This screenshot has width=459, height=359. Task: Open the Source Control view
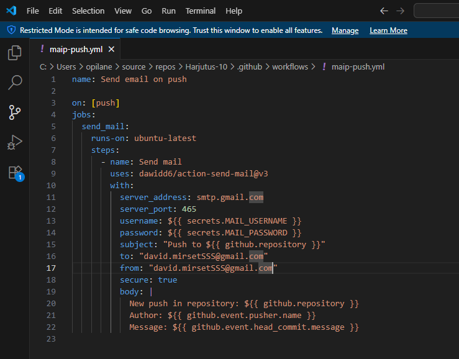(15, 112)
